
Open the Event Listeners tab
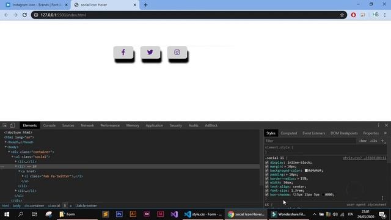[313, 133]
